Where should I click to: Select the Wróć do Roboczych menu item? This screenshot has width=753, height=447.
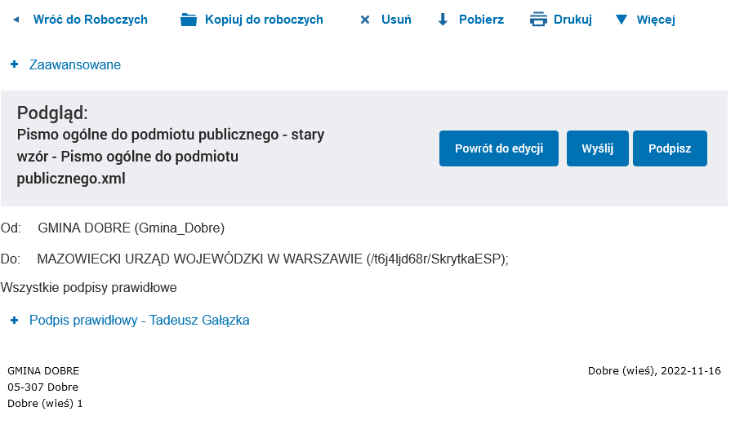pyautogui.click(x=90, y=20)
